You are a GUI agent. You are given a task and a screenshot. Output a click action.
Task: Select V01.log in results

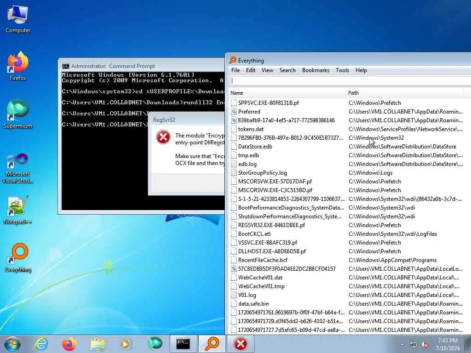pyautogui.click(x=350, y=295)
